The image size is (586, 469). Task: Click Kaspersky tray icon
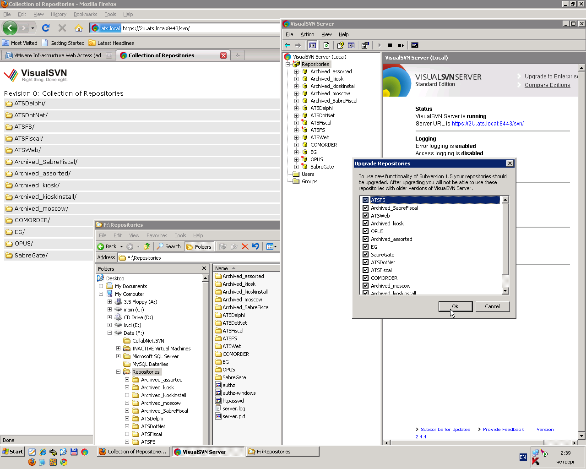pyautogui.click(x=536, y=462)
